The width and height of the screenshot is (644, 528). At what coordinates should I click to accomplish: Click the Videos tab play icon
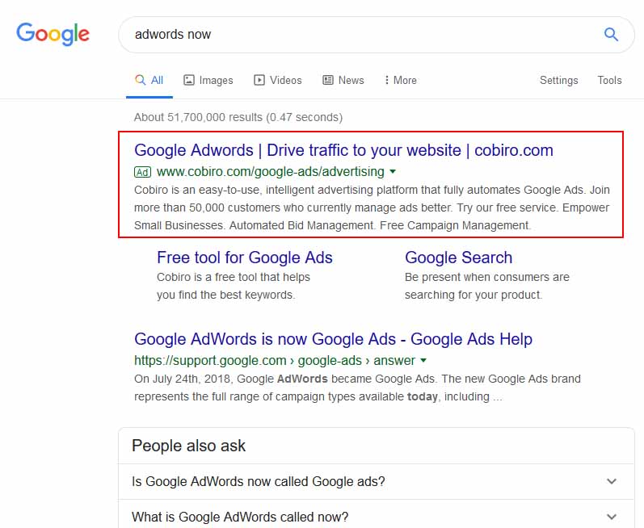[259, 80]
